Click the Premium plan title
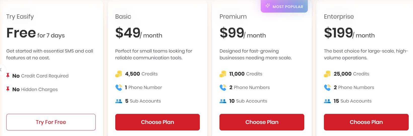This screenshot has width=413, height=136. click(x=233, y=17)
